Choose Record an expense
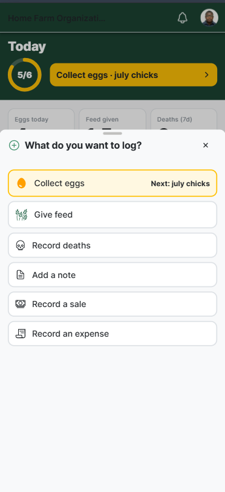The image size is (225, 492). pos(112,334)
